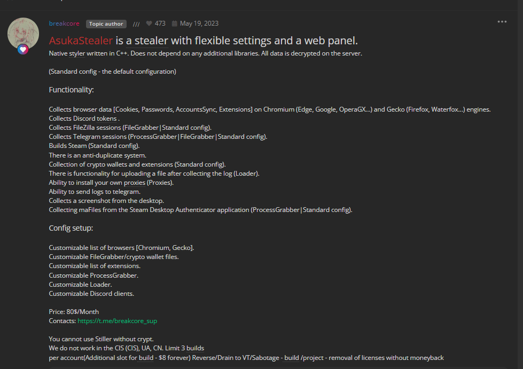Click the Collects a screenshot from the desktop line
523x369 pixels.
(106, 201)
